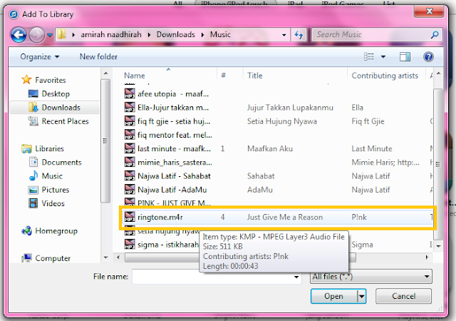Click the MP3 icon beside afee utopia
Viewport: 456px width, 321px height.
point(130,93)
